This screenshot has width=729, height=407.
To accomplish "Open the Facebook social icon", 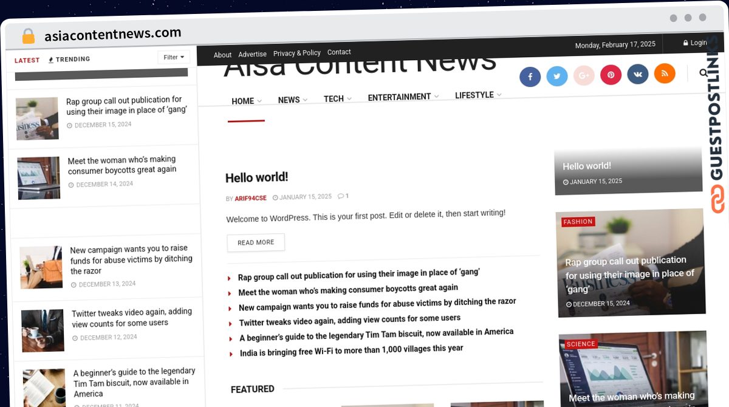I will pos(530,77).
